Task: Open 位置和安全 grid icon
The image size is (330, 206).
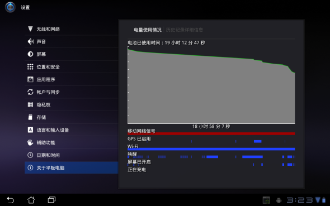Action: pyautogui.click(x=30, y=67)
